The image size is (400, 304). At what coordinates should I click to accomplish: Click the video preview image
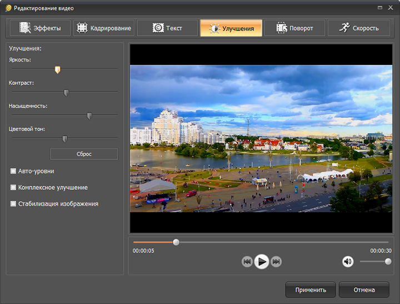[x=261, y=139]
